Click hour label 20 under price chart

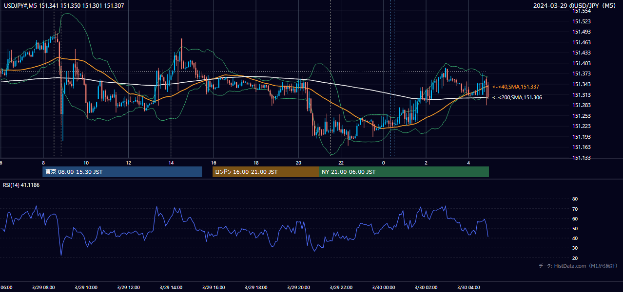pos(298,163)
